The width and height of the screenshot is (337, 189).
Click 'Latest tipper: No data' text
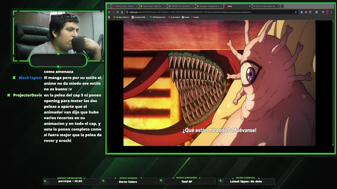click(x=246, y=181)
